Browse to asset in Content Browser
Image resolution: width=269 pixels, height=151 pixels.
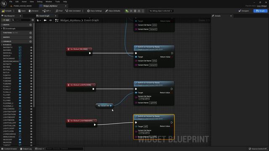coord(34,11)
